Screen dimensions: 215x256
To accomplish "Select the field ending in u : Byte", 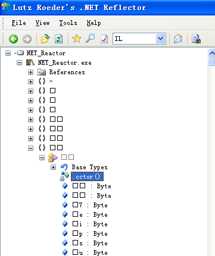I will (90, 252).
